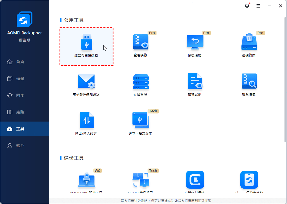Click the Pro badge on 查看映像

click(x=152, y=33)
